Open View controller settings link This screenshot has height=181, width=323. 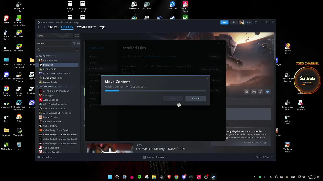(x=255, y=142)
